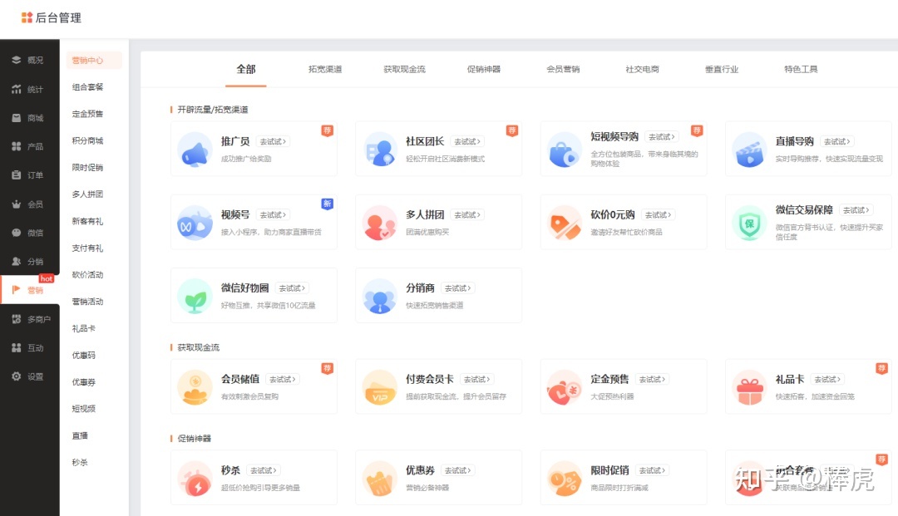898x516 pixels.
Task: Click the 礼品卡 gift box icon
Action: pyautogui.click(x=749, y=387)
